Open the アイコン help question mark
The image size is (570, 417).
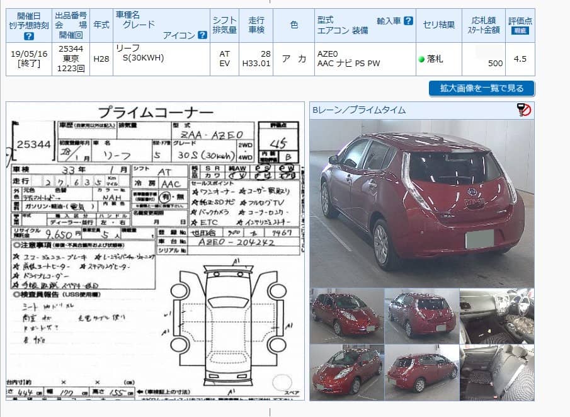[x=202, y=35]
